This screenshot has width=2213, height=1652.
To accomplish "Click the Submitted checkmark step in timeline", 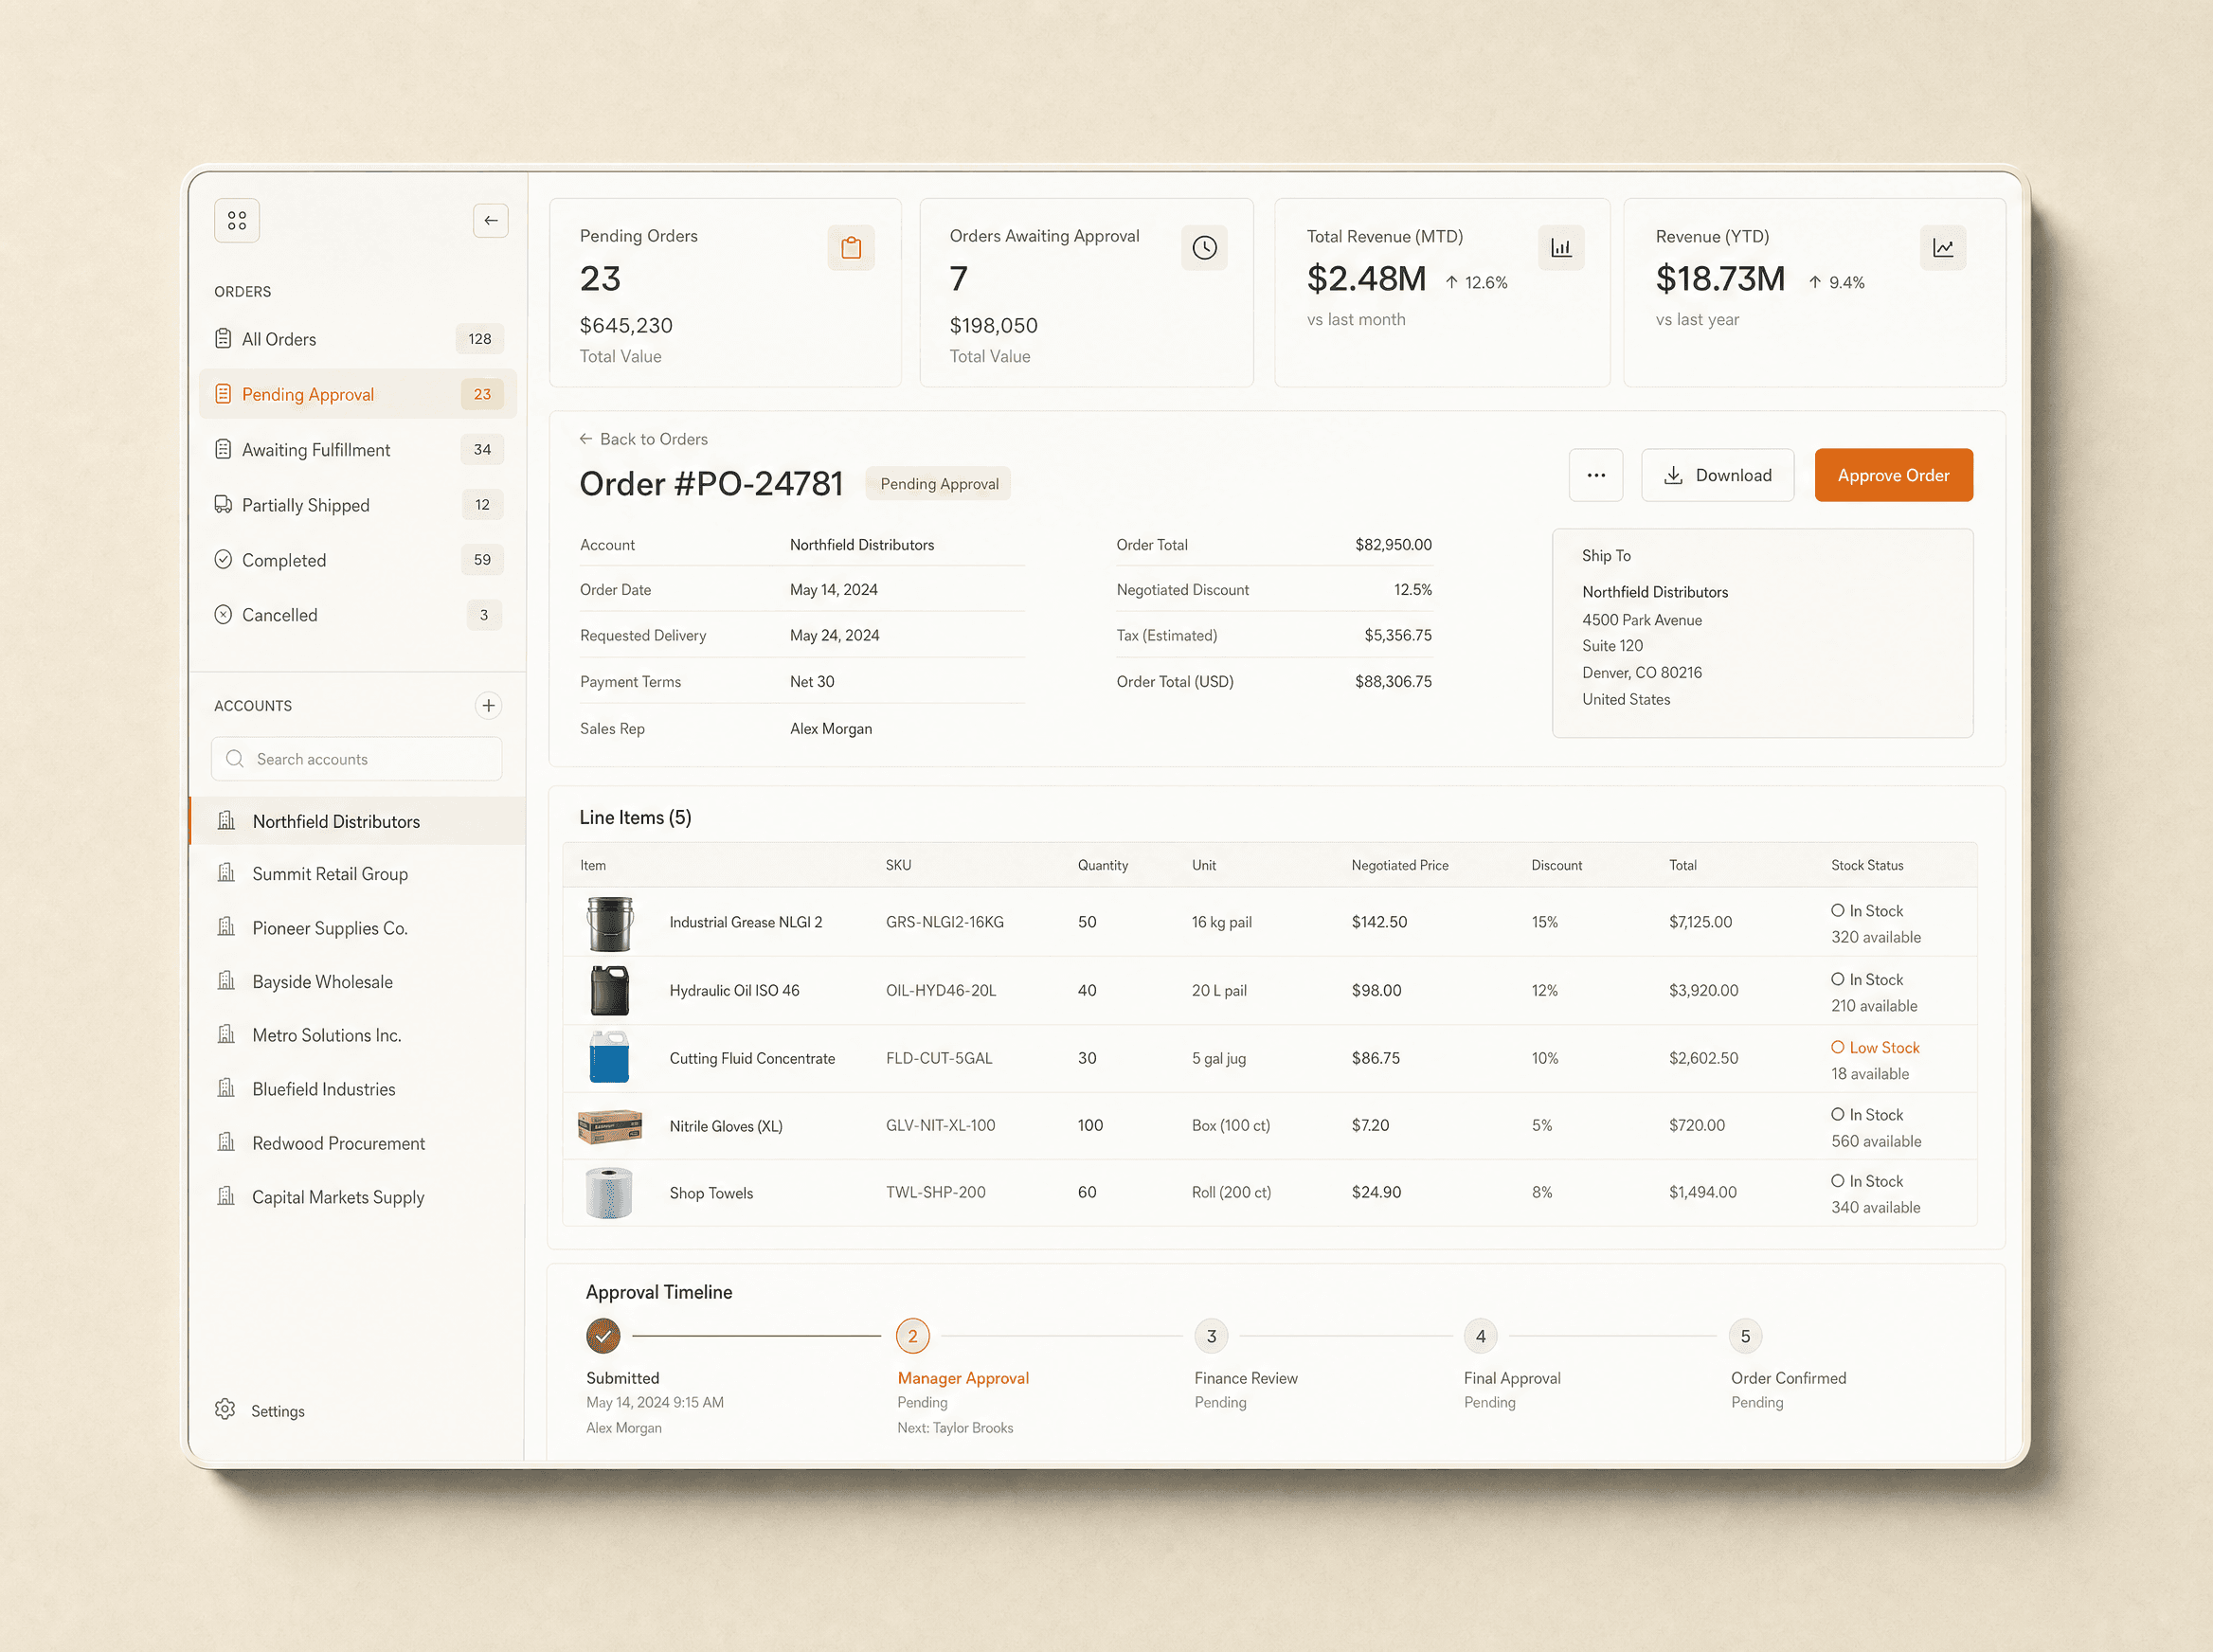I will click(603, 1336).
